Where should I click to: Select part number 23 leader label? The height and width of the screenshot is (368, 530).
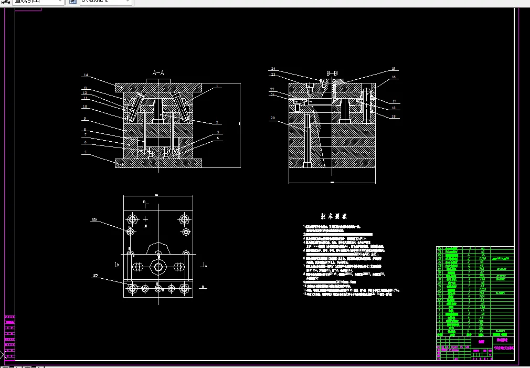pos(273,75)
